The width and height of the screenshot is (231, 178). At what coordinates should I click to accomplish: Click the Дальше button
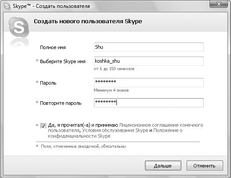163,166
